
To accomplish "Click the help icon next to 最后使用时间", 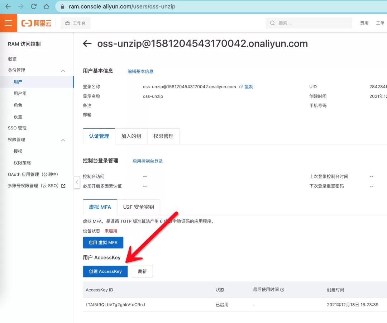I will (x=282, y=290).
